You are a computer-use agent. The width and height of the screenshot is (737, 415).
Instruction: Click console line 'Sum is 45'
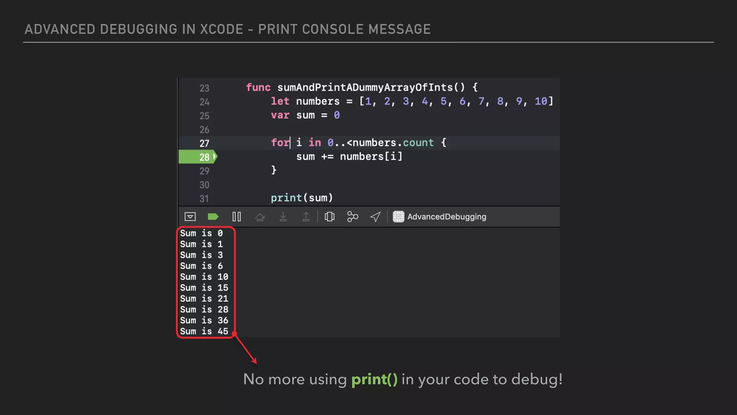(x=204, y=331)
